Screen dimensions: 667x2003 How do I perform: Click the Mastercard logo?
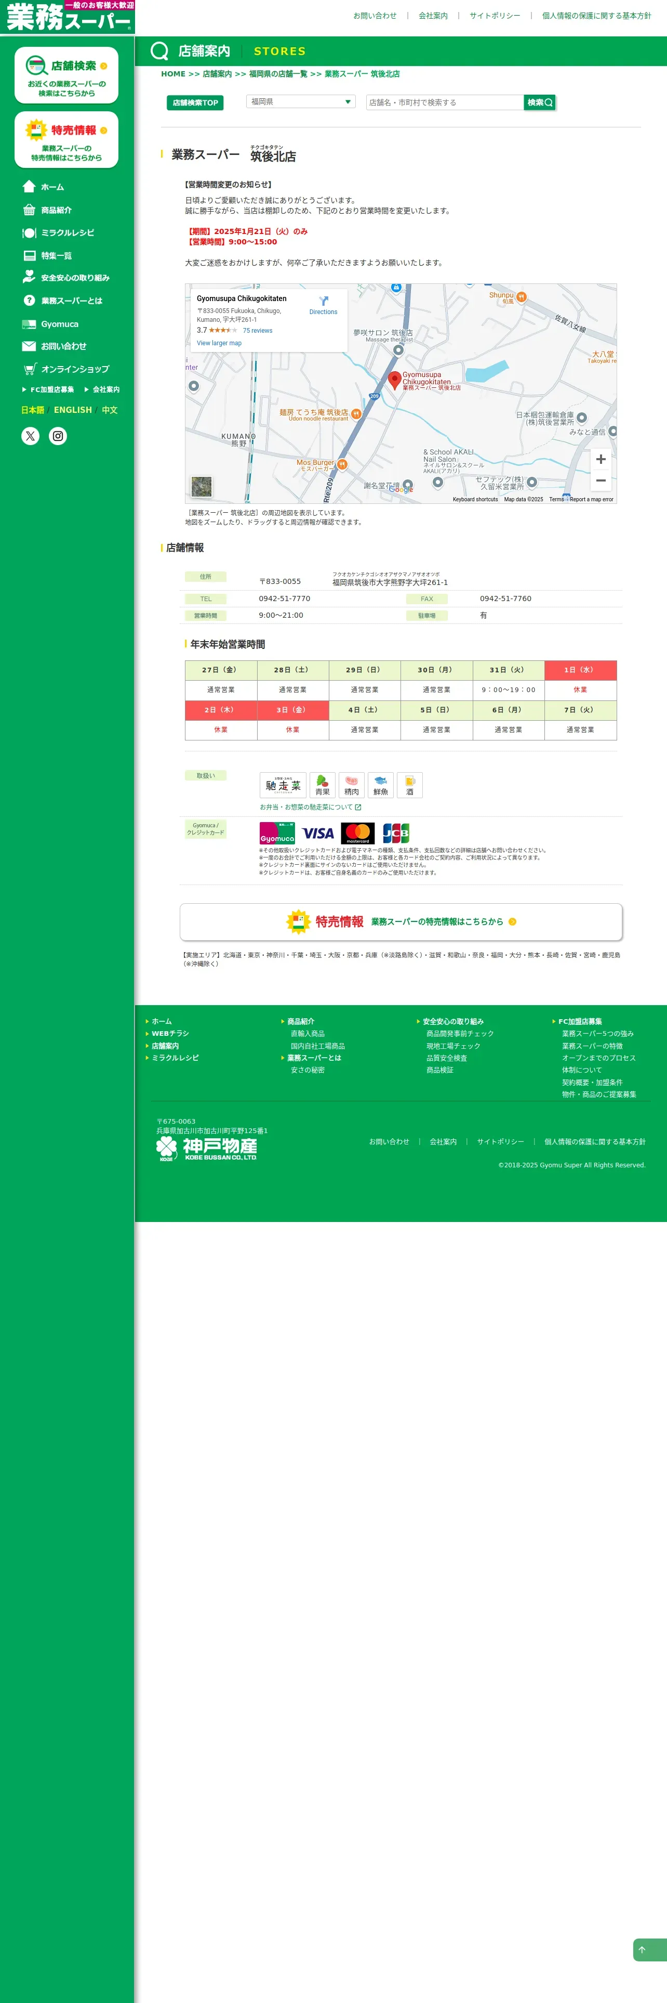click(x=358, y=834)
